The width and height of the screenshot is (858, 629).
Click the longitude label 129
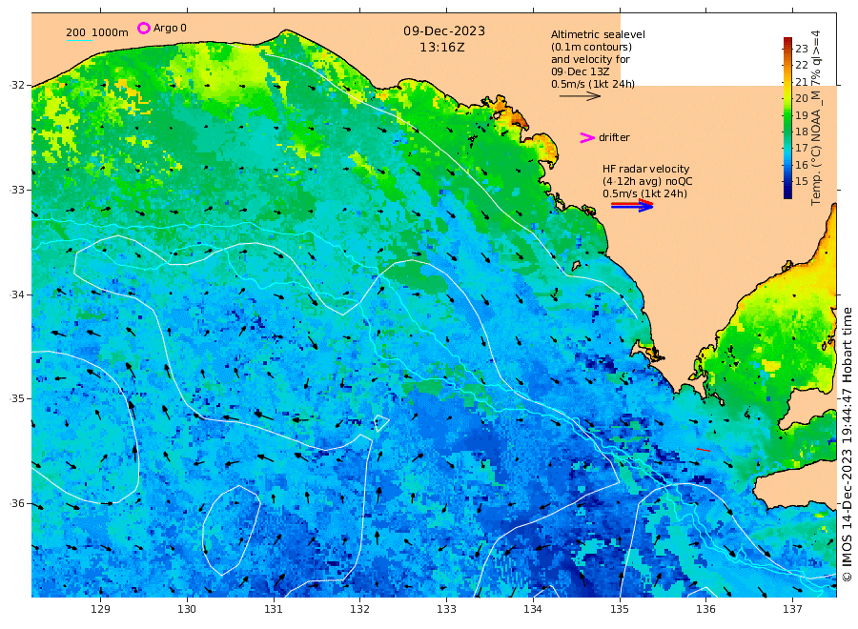coord(101,609)
